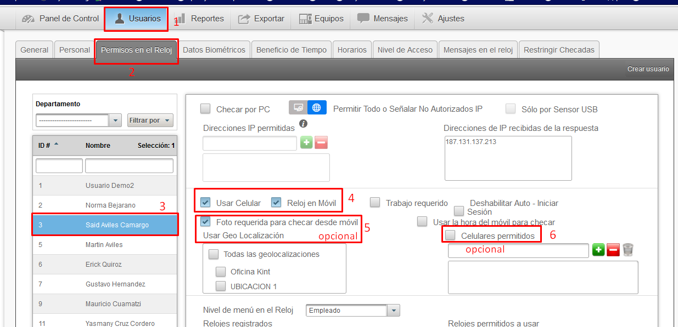Expand the Filtrar por dropdown
Screen dimensions: 678x327
click(x=150, y=121)
